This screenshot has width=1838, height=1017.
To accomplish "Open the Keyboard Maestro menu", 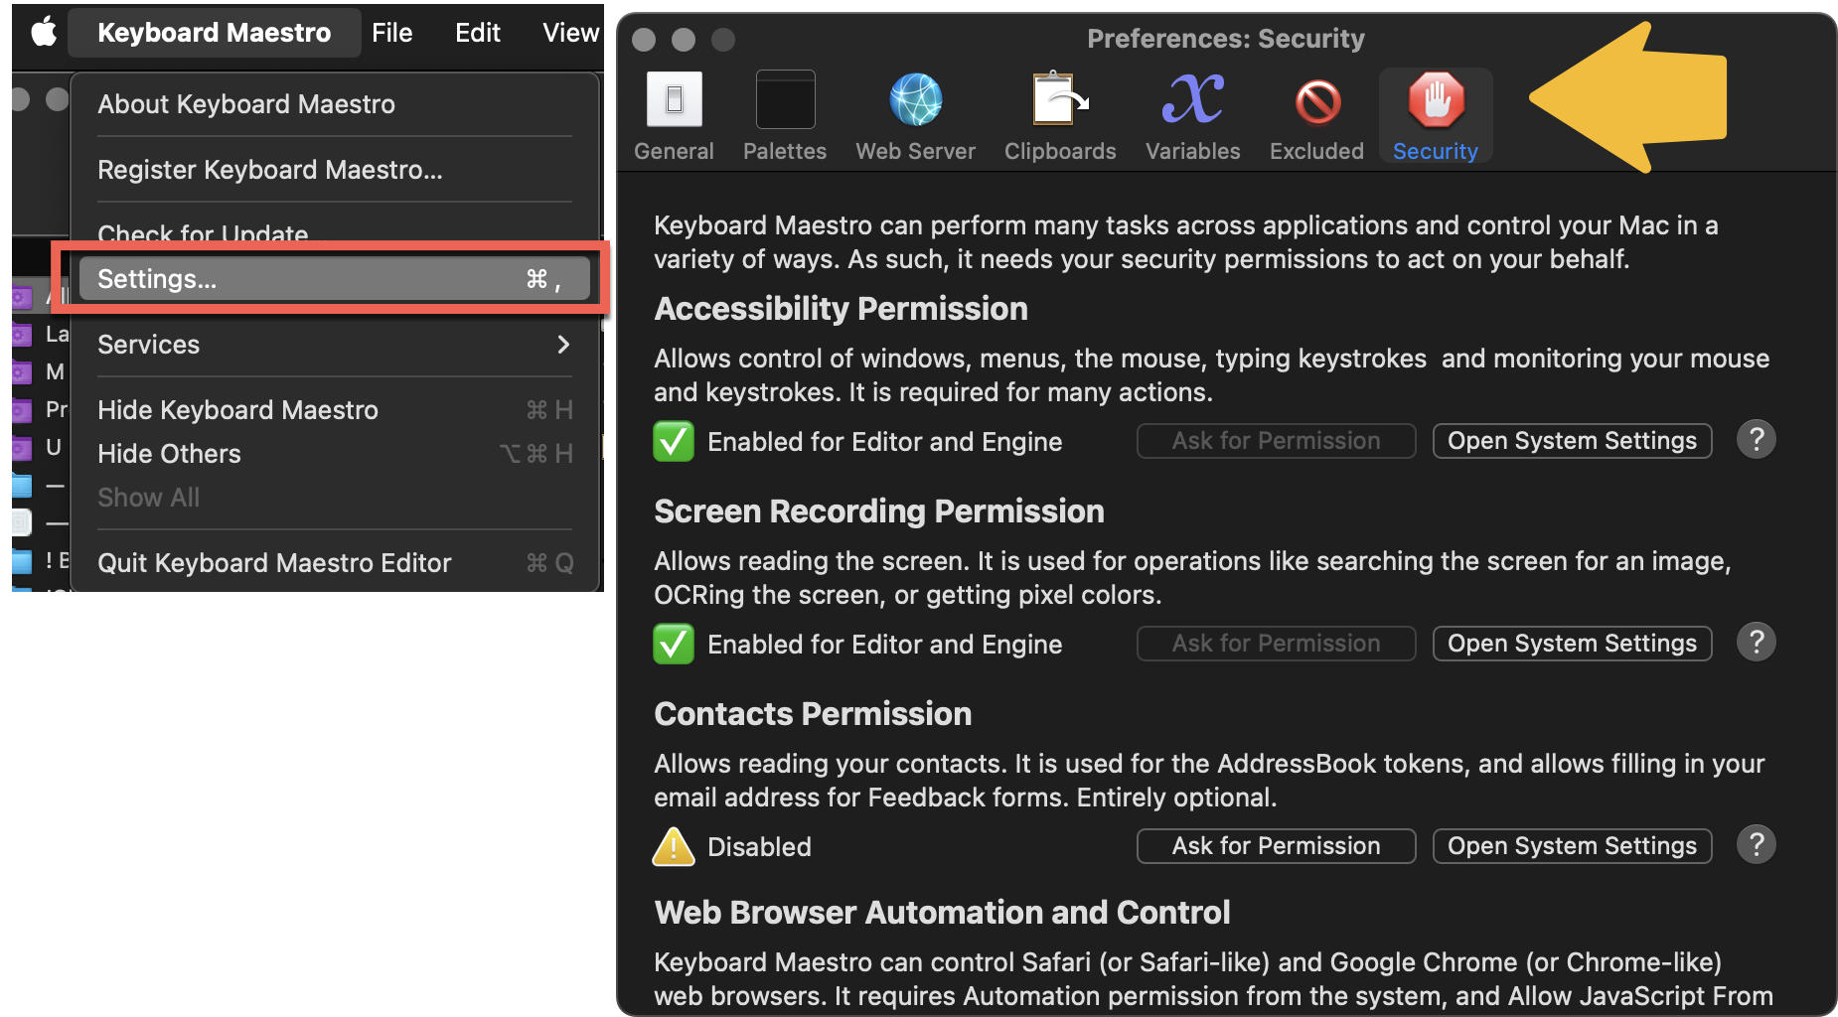I will pyautogui.click(x=214, y=33).
